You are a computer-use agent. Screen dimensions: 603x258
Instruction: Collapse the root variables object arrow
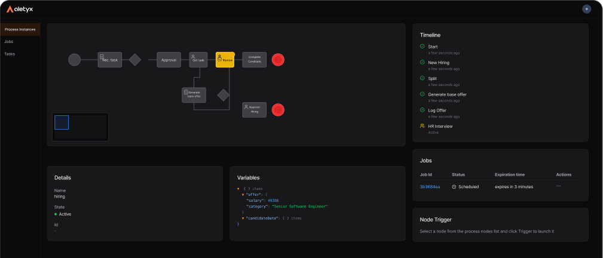239,189
